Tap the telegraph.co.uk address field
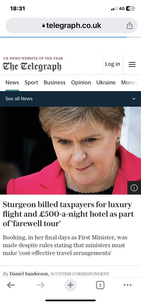Image resolution: width=141 pixels, height=304 pixels. click(x=71, y=26)
